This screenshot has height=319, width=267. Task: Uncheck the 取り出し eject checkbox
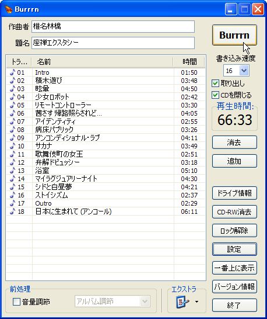215,83
